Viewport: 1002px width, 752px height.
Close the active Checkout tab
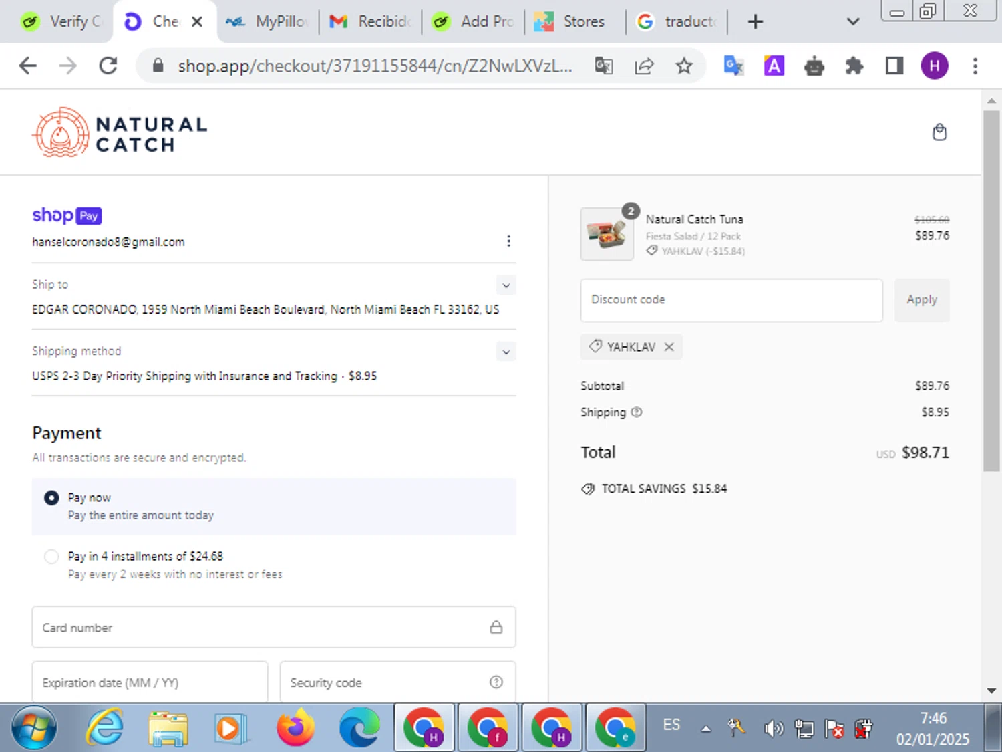pyautogui.click(x=197, y=22)
